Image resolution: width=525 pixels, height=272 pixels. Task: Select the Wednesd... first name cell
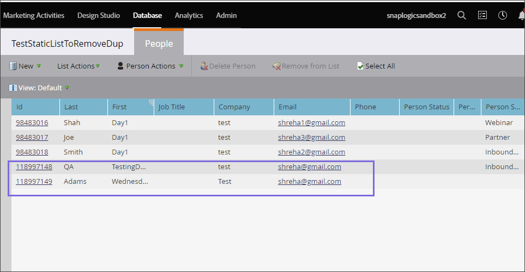click(130, 182)
